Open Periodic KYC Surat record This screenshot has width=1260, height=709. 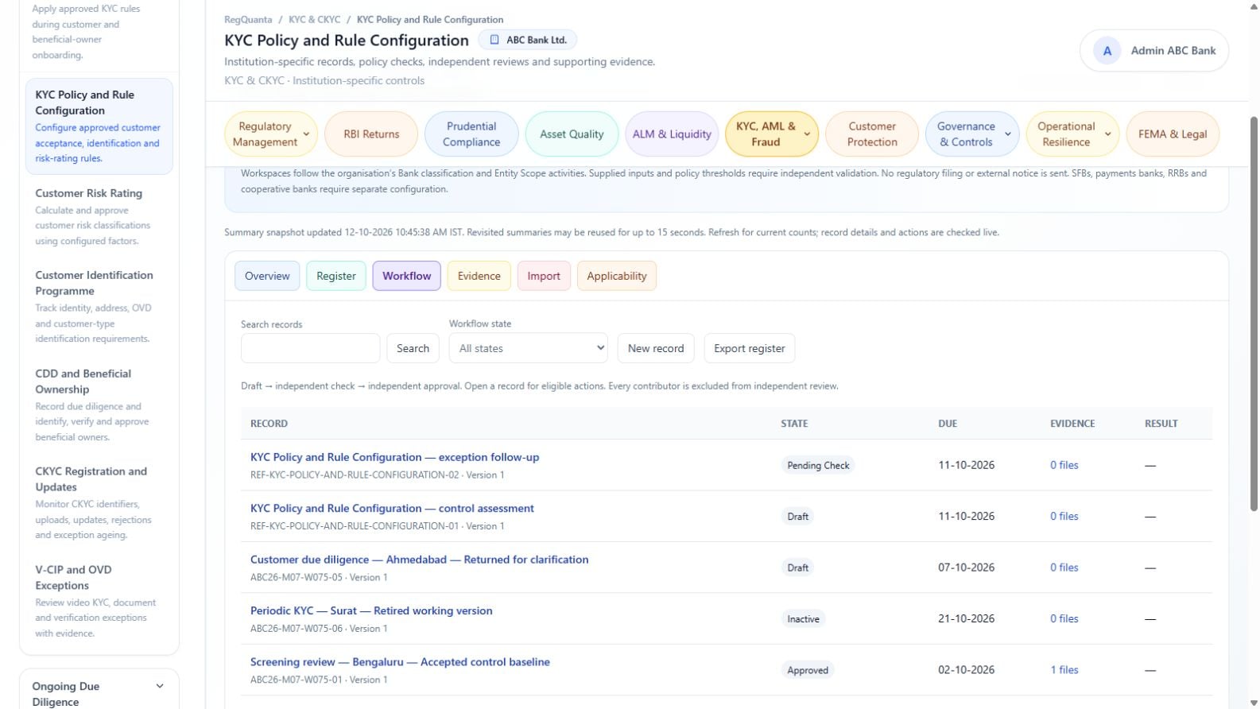tap(371, 611)
